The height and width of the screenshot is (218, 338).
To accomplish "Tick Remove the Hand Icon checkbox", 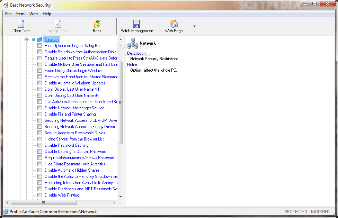I will [x=40, y=77].
